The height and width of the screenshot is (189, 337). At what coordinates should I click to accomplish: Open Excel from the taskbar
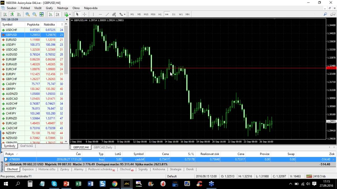click(78, 184)
